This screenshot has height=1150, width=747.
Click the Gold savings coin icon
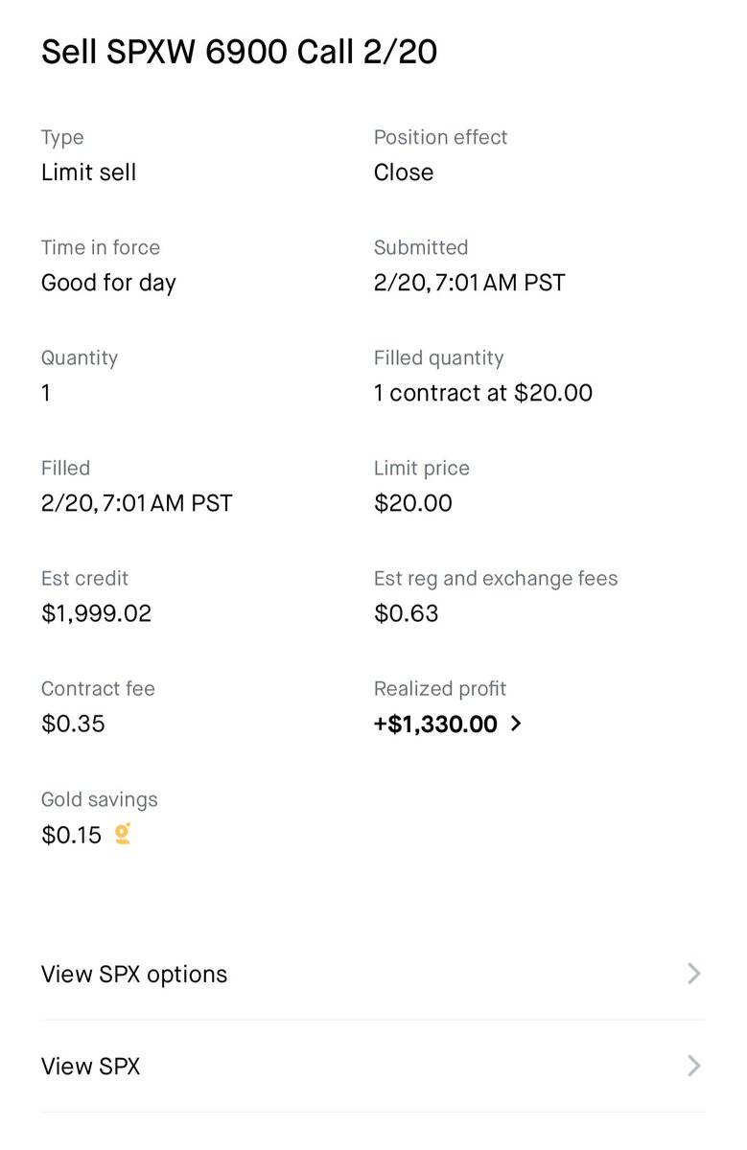tap(123, 834)
